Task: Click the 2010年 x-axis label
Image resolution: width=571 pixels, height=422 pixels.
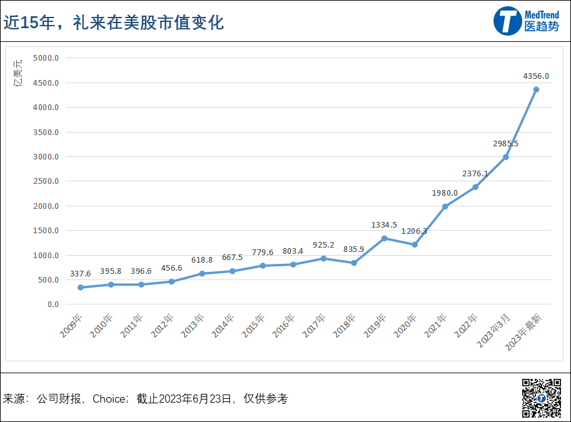Action: point(101,326)
